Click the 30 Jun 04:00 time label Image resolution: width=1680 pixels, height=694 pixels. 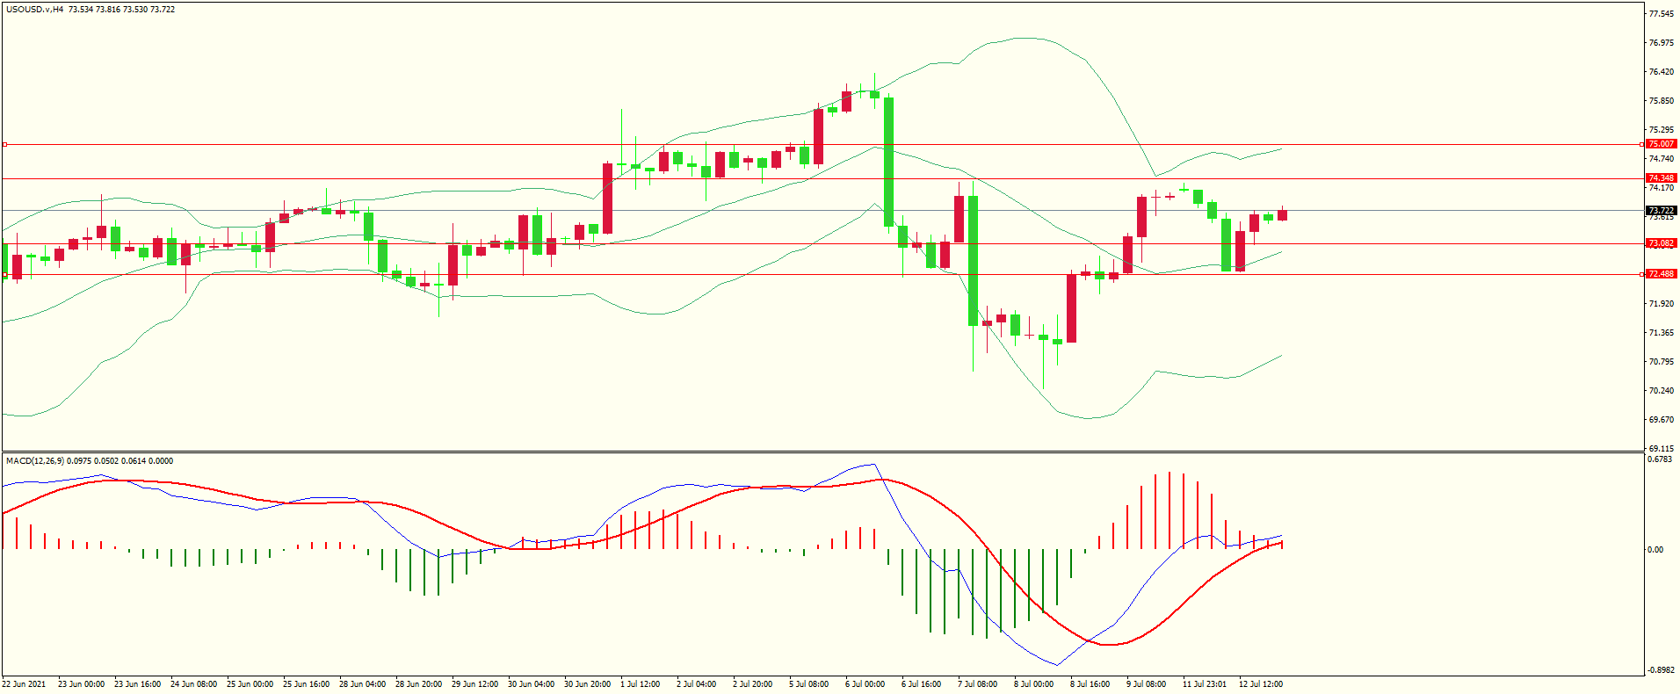532,684
